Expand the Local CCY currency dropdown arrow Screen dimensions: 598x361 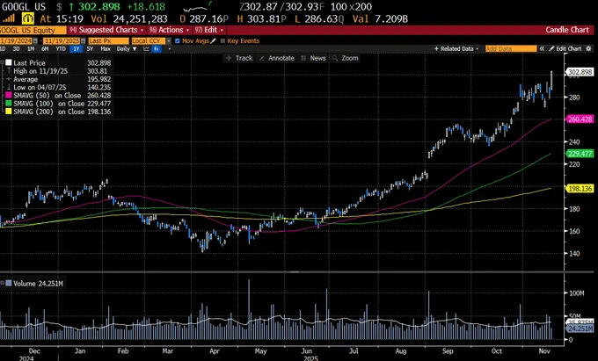pyautogui.click(x=169, y=40)
